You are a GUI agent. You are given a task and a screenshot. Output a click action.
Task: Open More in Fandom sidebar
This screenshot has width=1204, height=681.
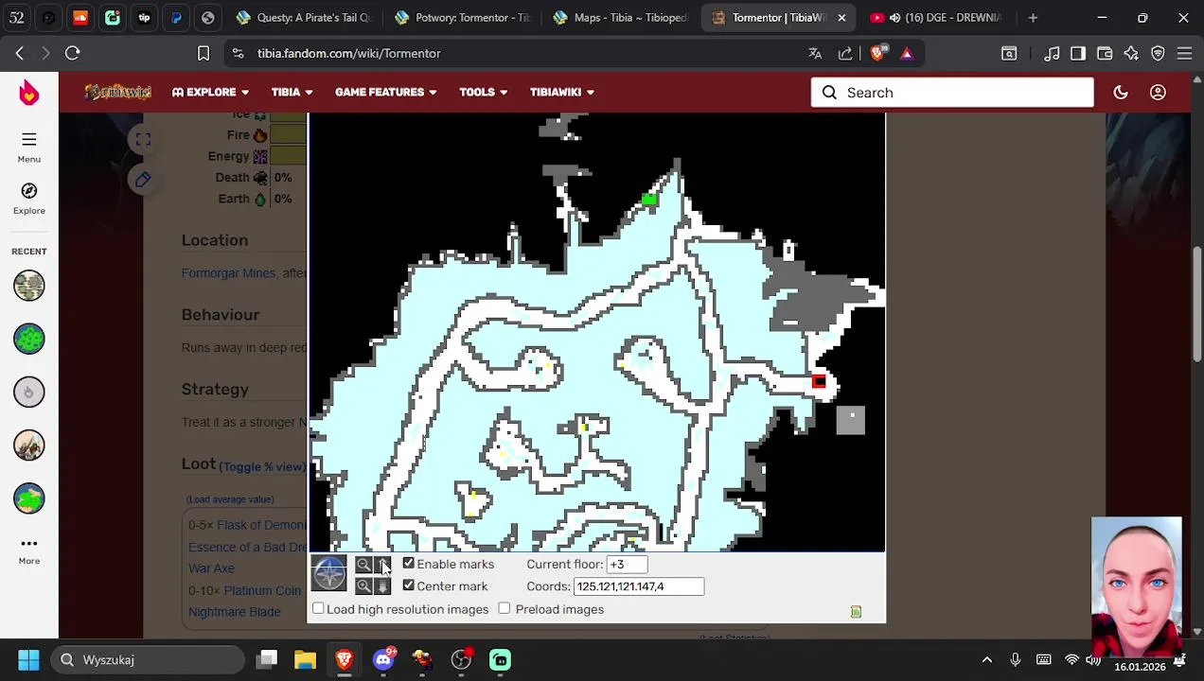coord(29,550)
